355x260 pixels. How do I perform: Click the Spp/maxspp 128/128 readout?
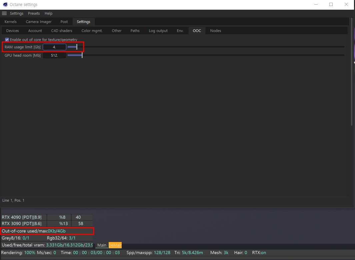pyautogui.click(x=148, y=253)
